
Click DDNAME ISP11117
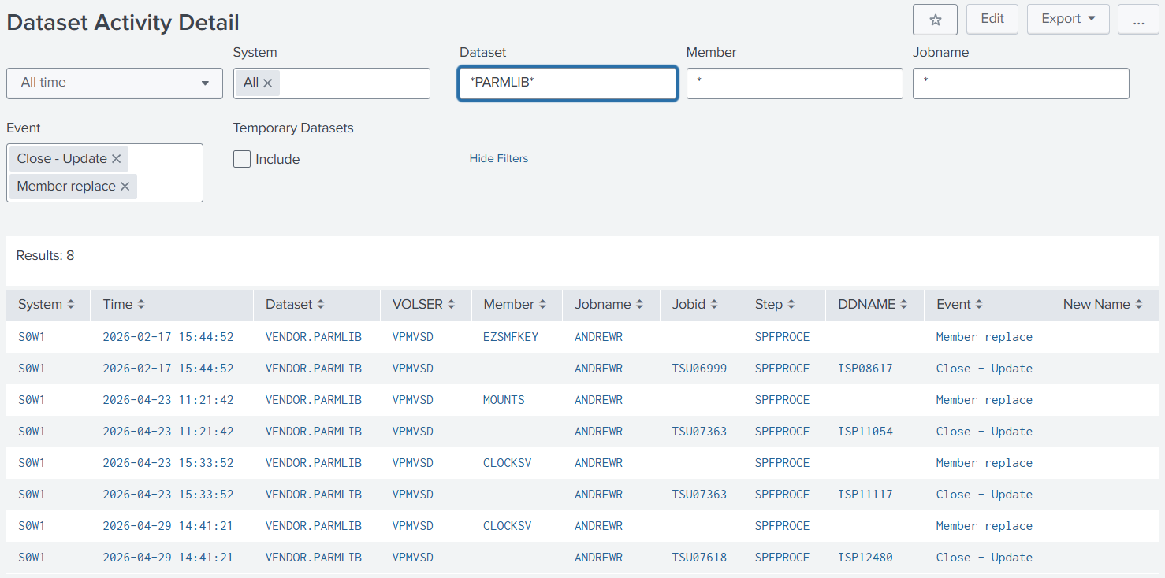[x=865, y=495]
